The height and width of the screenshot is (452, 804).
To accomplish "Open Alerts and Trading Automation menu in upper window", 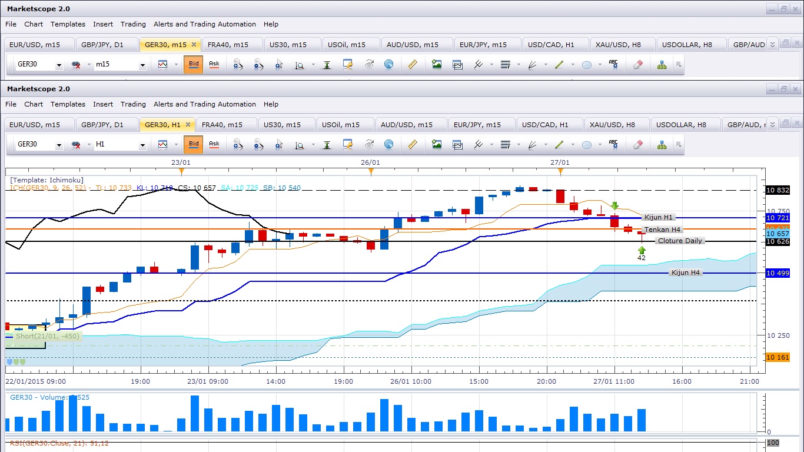I will point(205,24).
